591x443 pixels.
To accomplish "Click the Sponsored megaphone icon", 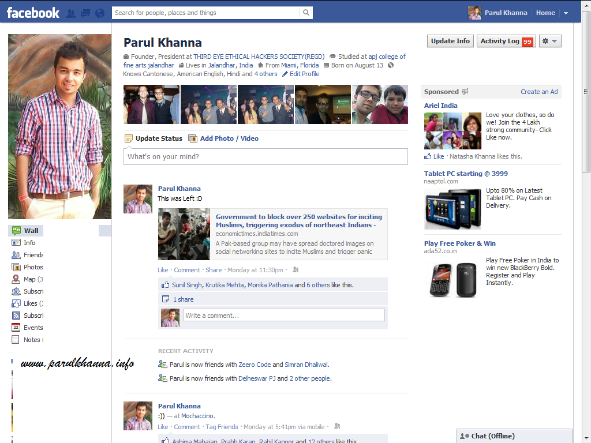I will coord(465,92).
